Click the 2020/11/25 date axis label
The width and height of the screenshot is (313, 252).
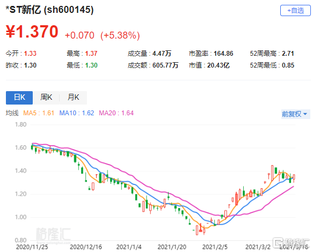tap(32, 247)
